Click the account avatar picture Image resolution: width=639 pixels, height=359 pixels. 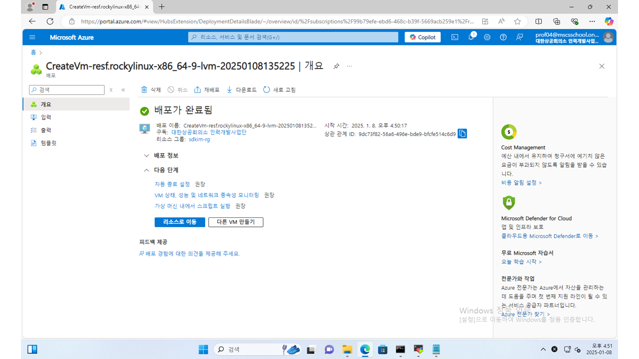pyautogui.click(x=608, y=37)
